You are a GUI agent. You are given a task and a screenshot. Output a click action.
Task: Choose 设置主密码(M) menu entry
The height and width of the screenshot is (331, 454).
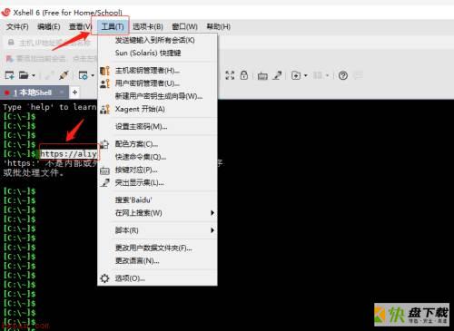click(x=157, y=126)
